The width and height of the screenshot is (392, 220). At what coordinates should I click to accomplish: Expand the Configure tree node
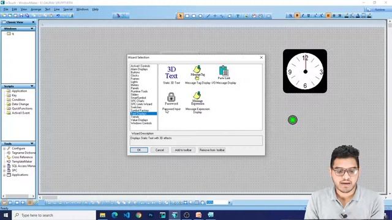[4, 148]
